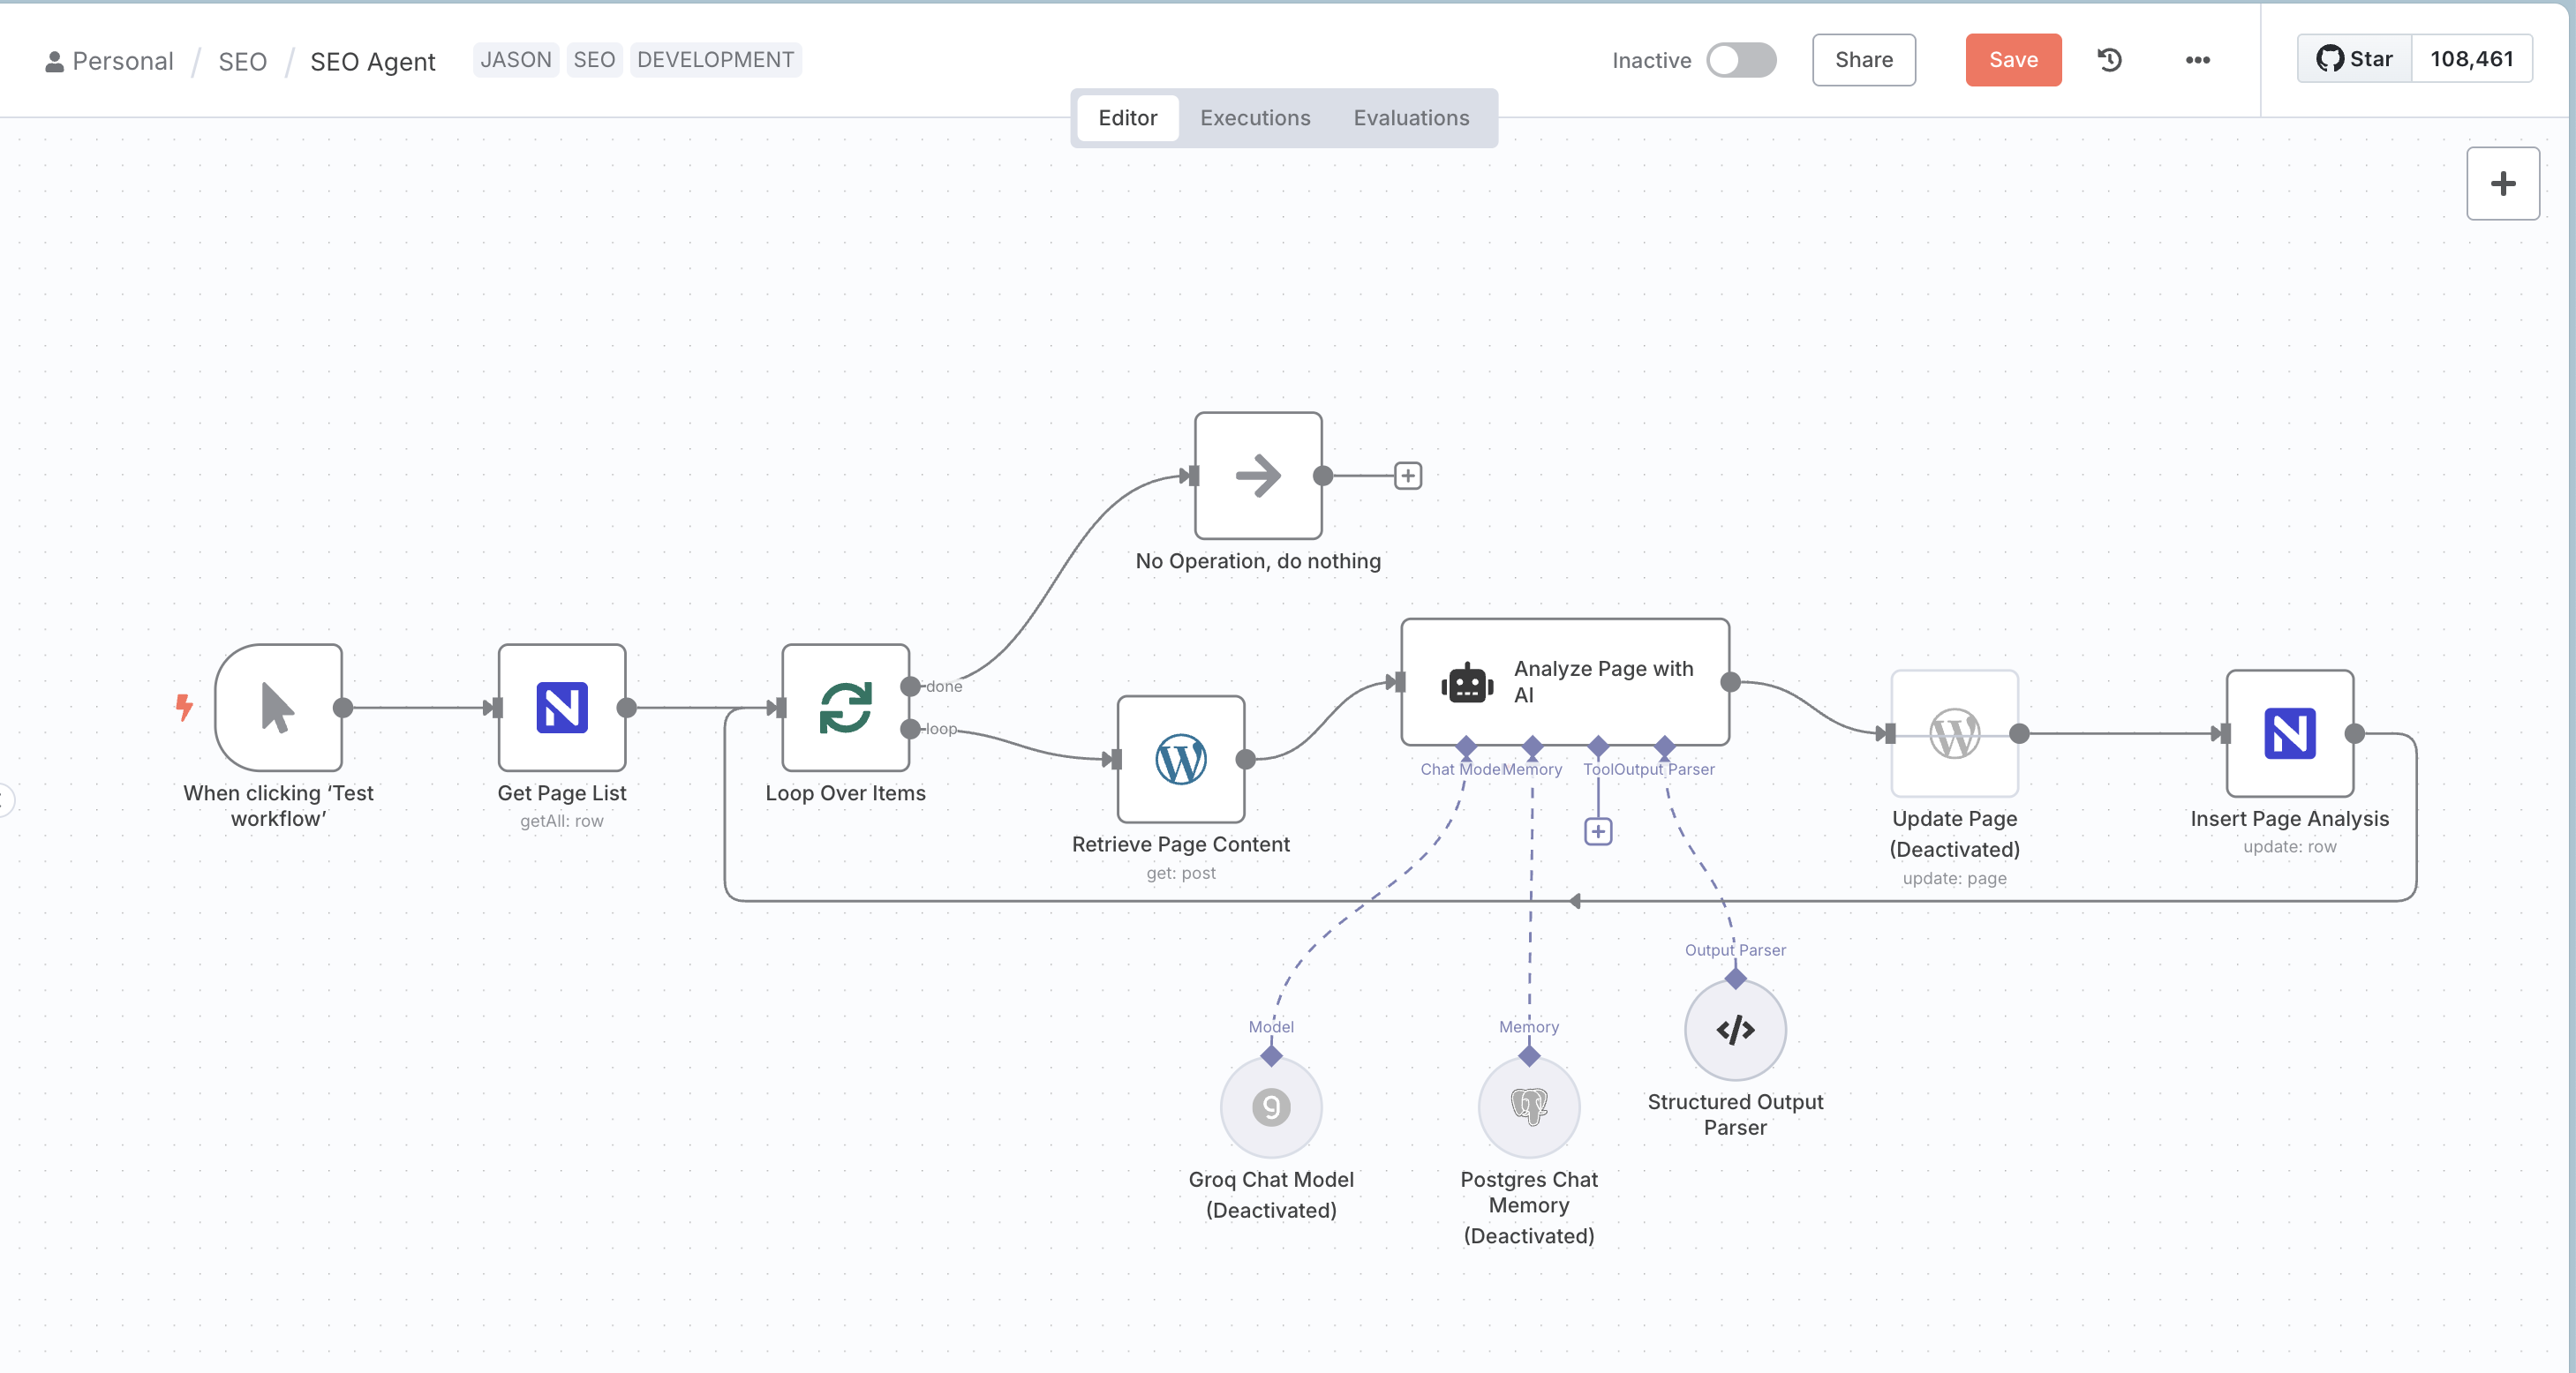Viewport: 2576px width, 1373px height.
Task: Save the workflow
Action: pyautogui.click(x=2013, y=60)
